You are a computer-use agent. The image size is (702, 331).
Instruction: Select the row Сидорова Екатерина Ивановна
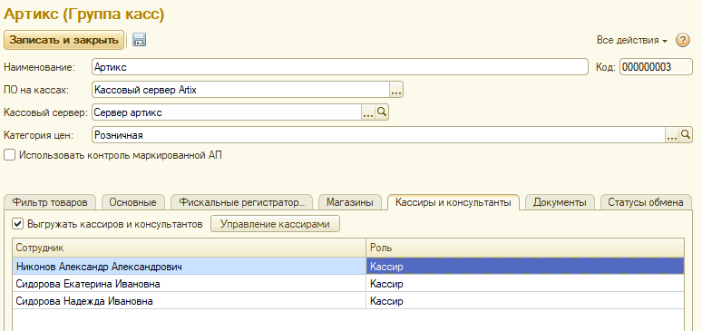coord(348,284)
